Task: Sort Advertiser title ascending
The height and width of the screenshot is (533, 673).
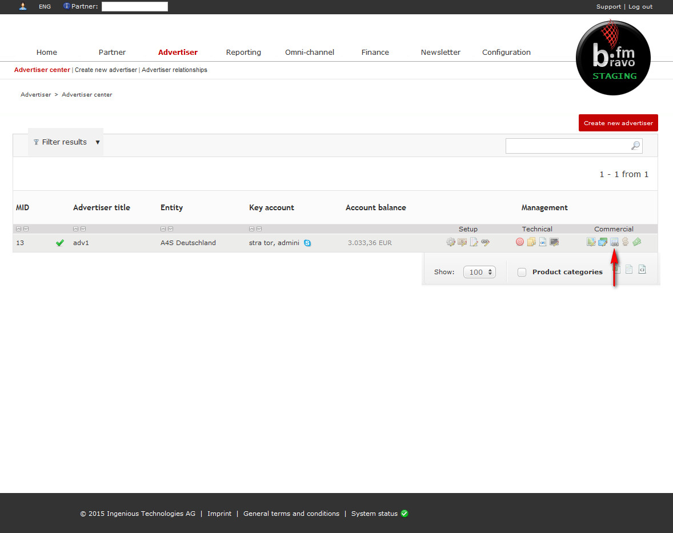Action: coord(75,229)
